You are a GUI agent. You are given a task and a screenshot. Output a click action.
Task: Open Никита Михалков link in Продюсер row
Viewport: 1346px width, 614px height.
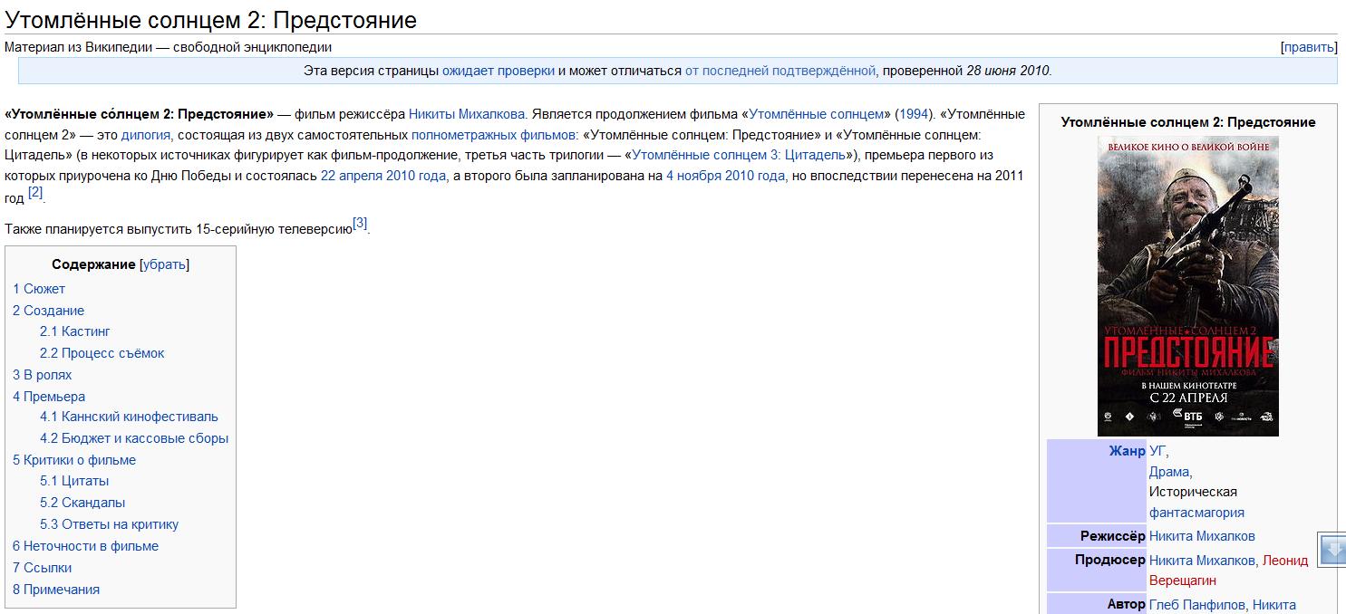coord(1202,561)
